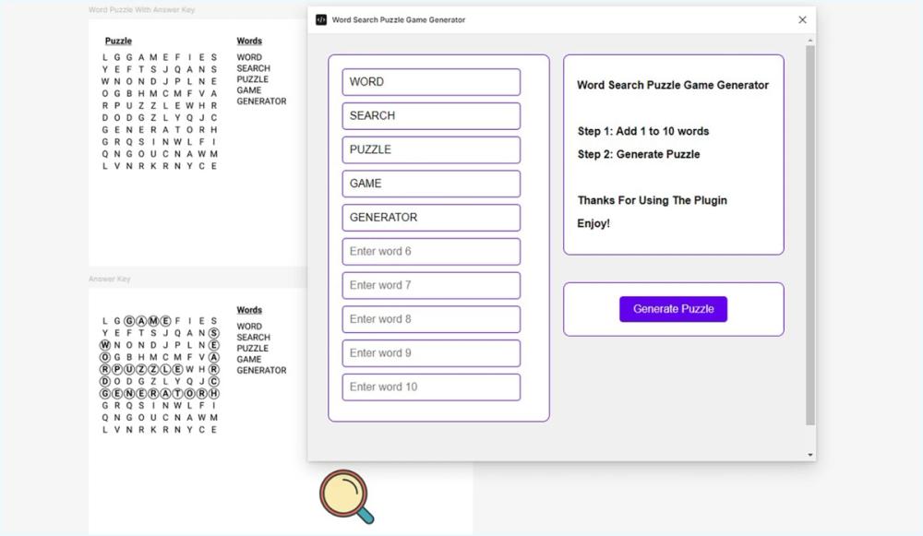Click the word input containing GENERATOR
Screen dimensions: 923x536
coord(430,217)
